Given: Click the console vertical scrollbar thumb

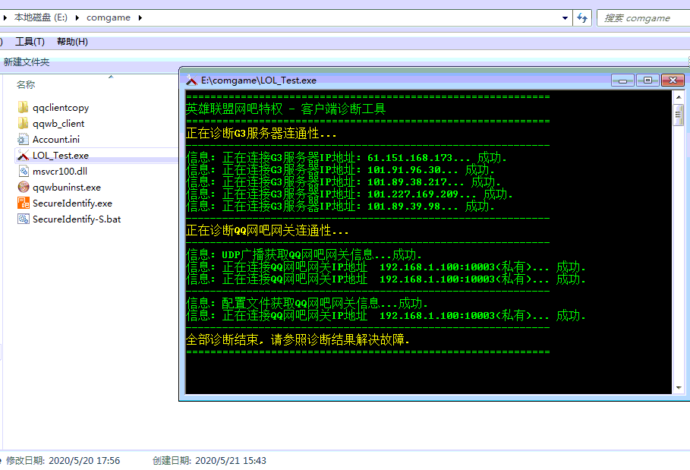Looking at the screenshot, I should [679, 115].
